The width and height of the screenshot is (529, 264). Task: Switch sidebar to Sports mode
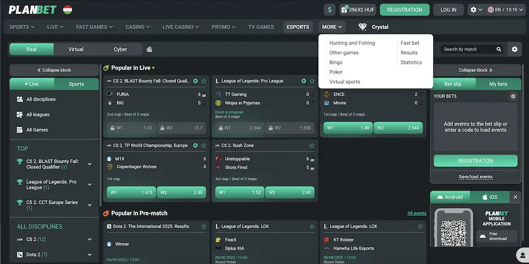click(x=76, y=84)
